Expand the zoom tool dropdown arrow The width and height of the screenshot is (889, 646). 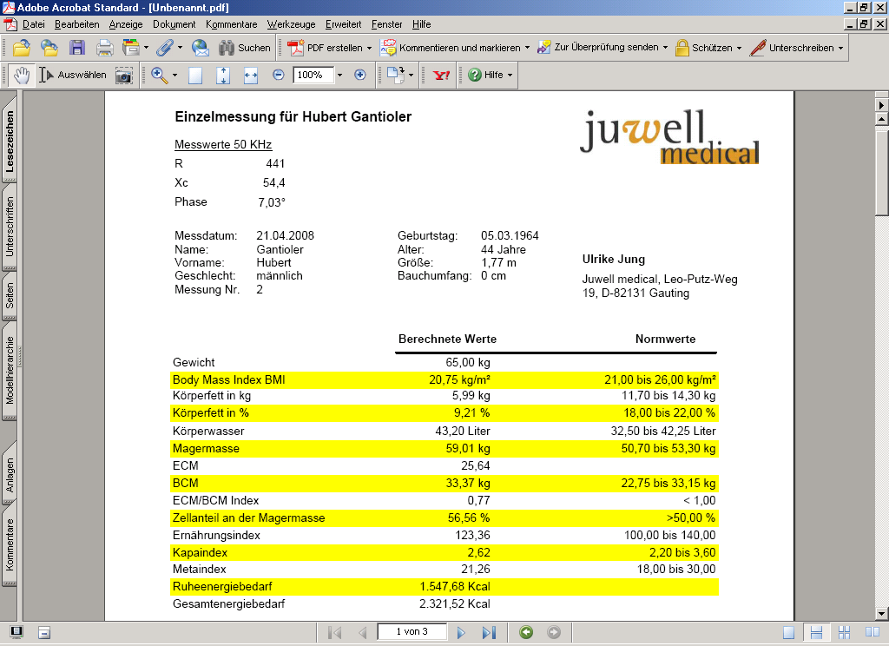click(x=174, y=75)
